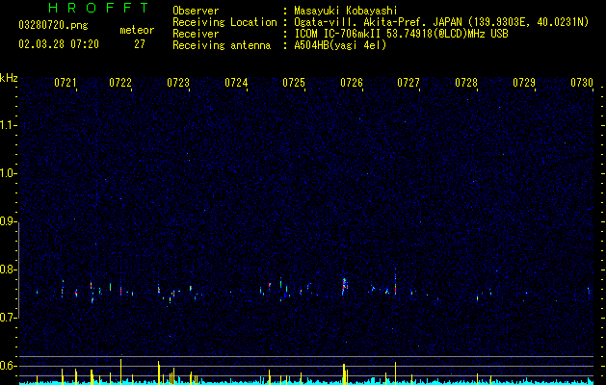Screen dimensions: 606x385
Task: Select the A504HB(yagi 4el) antenna text
Action: (x=340, y=45)
